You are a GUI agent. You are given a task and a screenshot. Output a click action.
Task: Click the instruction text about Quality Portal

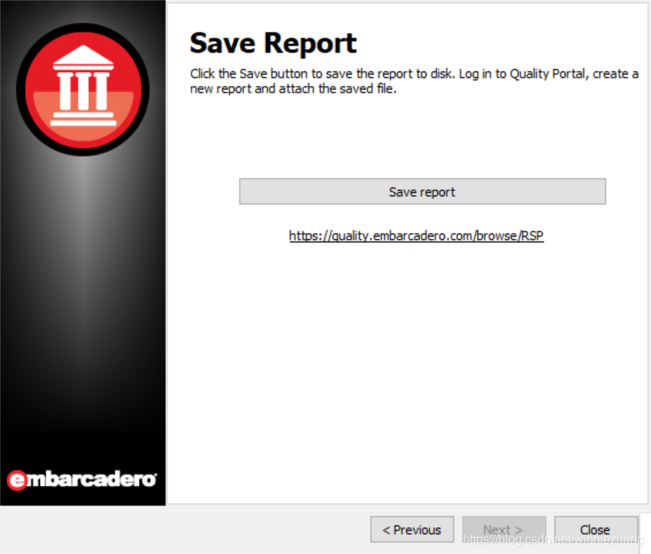(414, 81)
